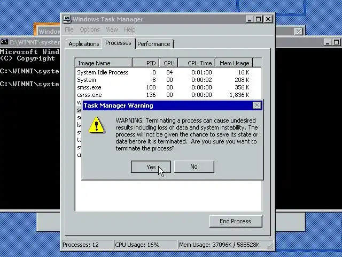Sort by the PID column header

pos(145,63)
